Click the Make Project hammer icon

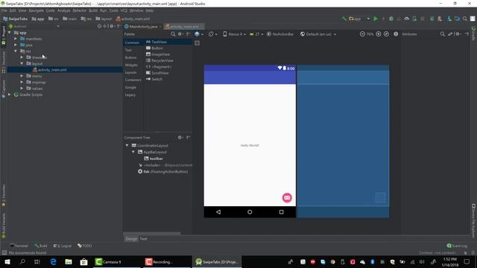[x=344, y=19]
